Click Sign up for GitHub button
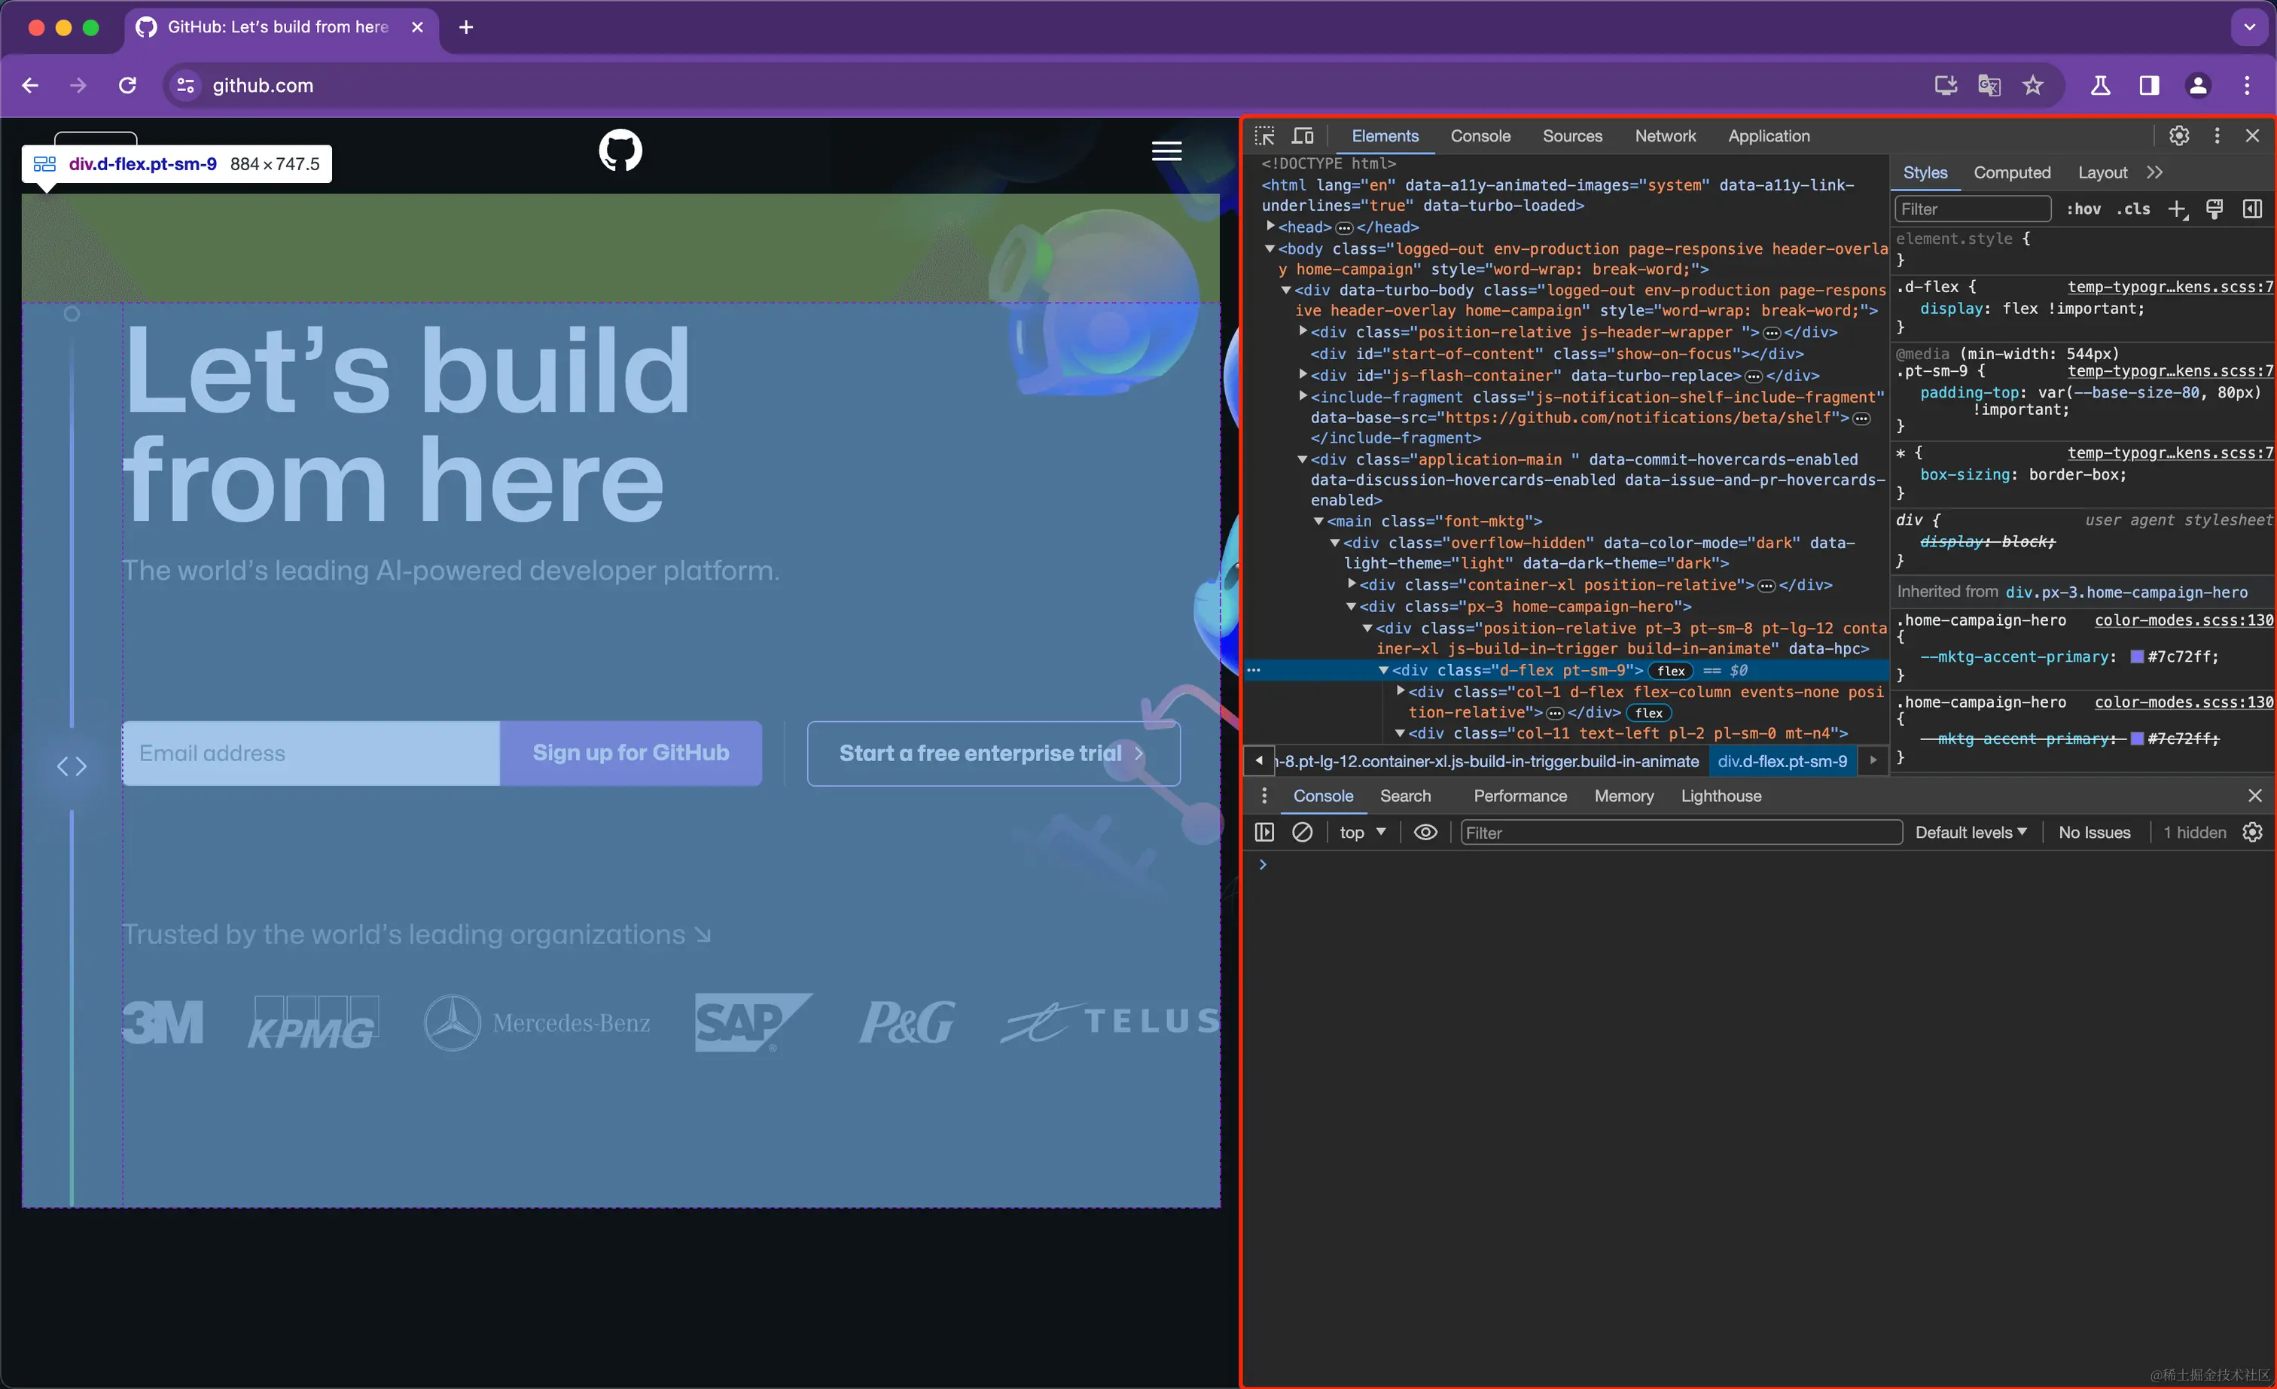Viewport: 2277px width, 1389px height. 631,753
